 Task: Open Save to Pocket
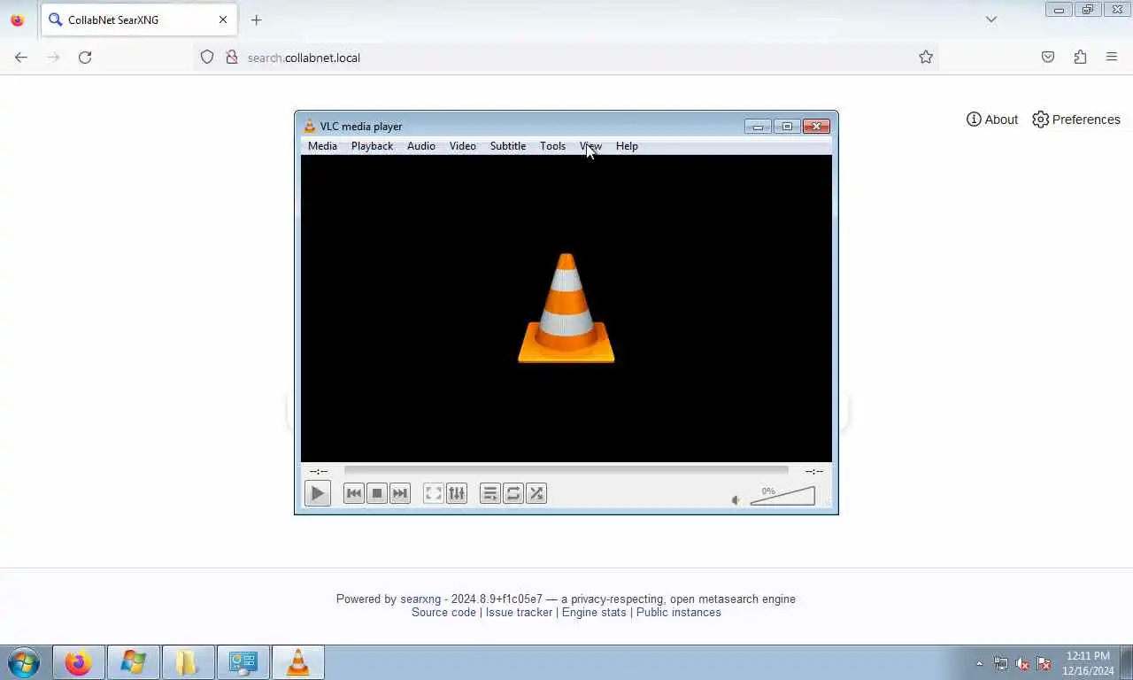pyautogui.click(x=1048, y=58)
